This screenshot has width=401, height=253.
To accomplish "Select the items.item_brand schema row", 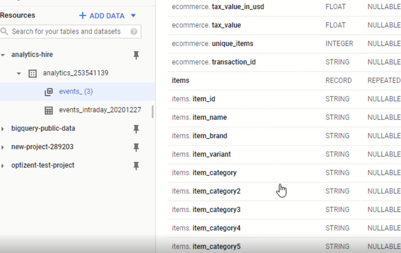I will pos(235,136).
